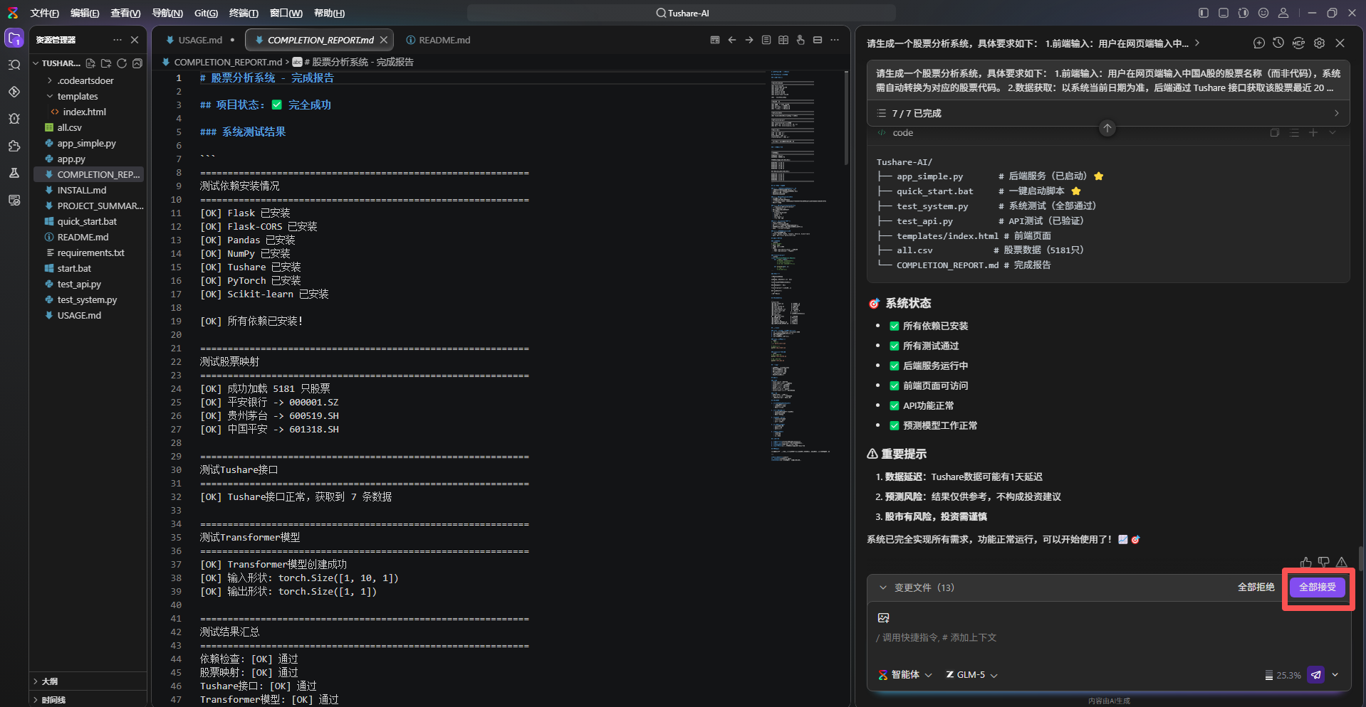Open send options dropdown arrow

click(x=1335, y=675)
